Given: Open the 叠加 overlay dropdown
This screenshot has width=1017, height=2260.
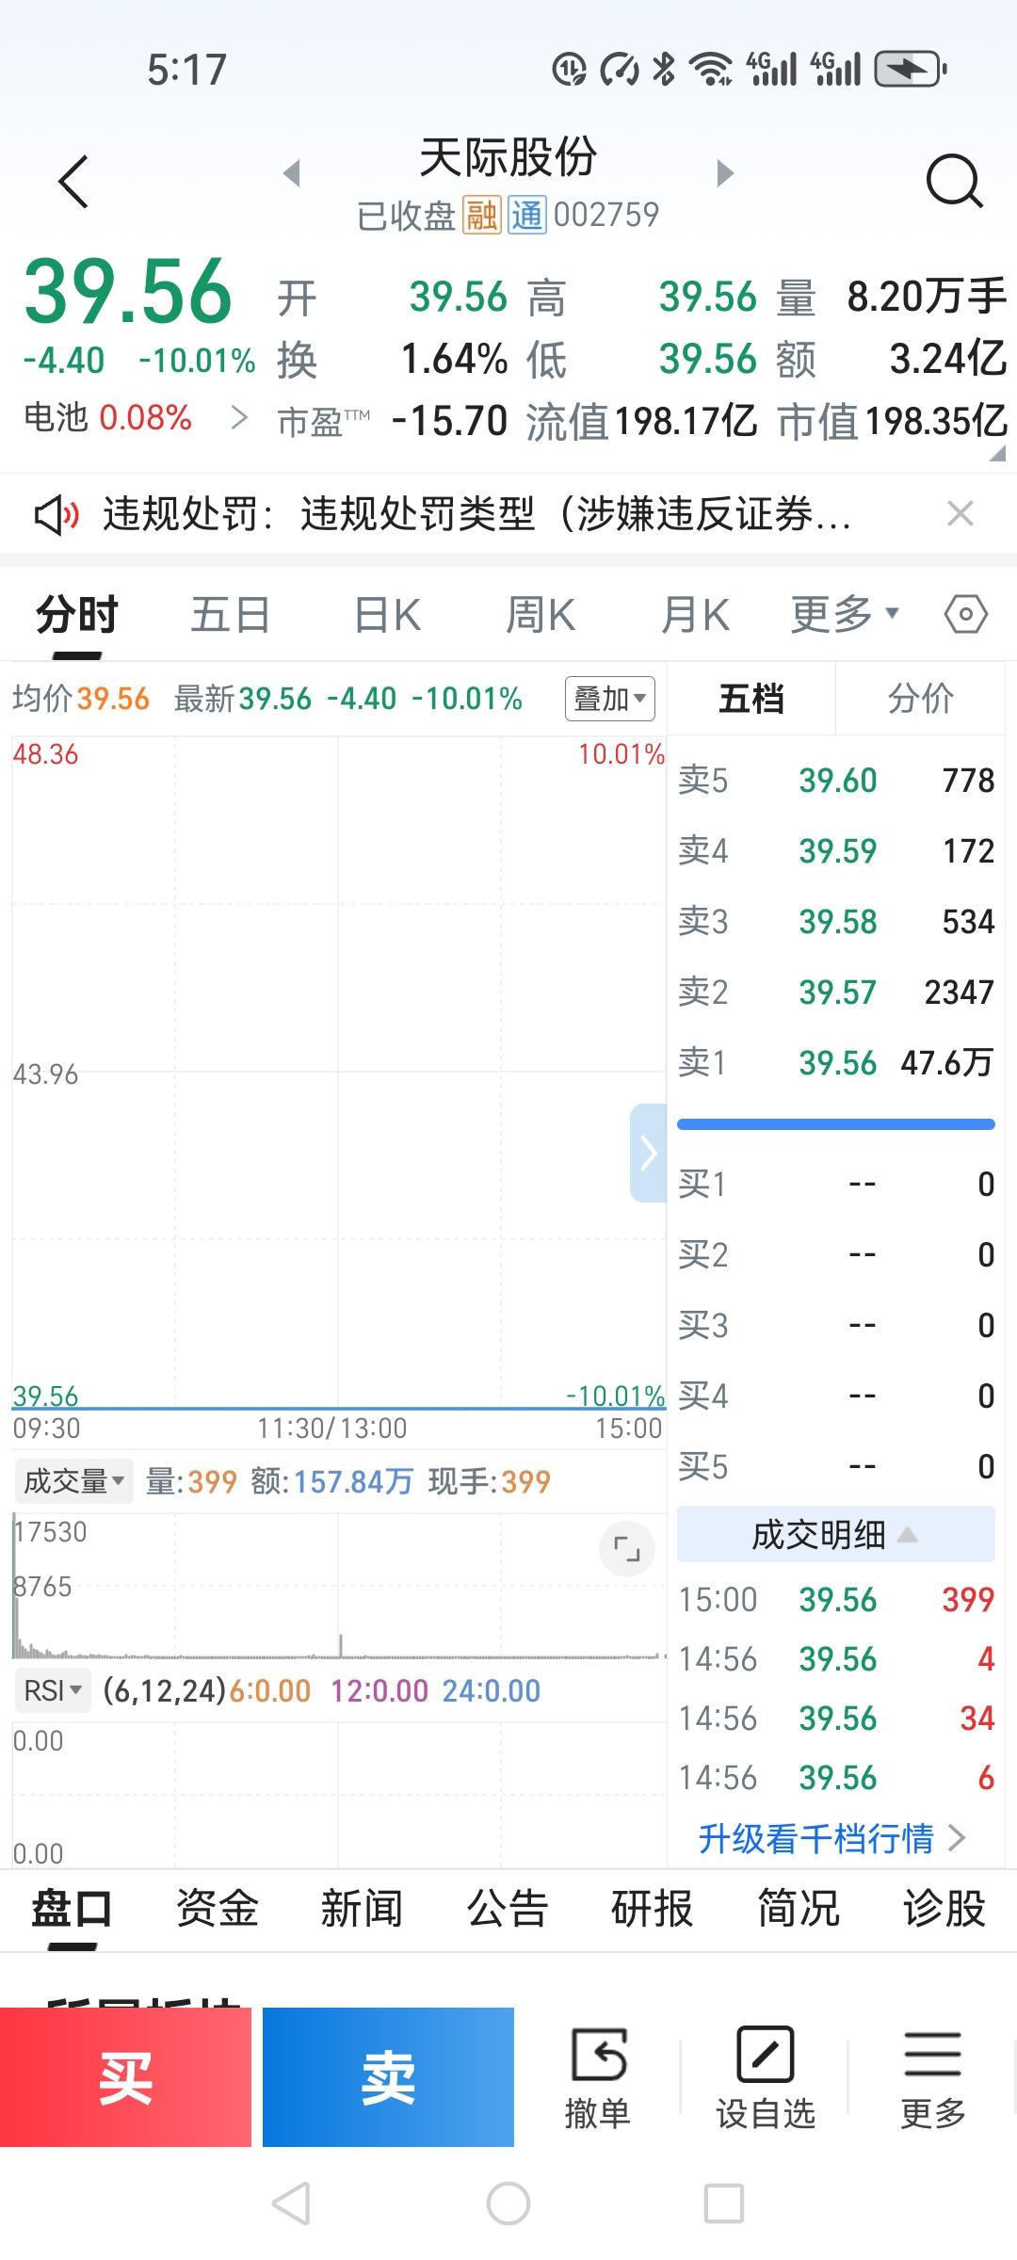Looking at the screenshot, I should click(x=610, y=700).
